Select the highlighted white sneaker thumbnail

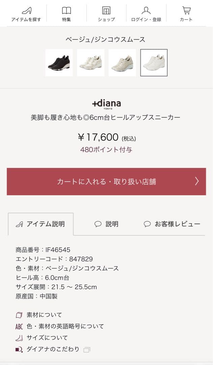[154, 63]
